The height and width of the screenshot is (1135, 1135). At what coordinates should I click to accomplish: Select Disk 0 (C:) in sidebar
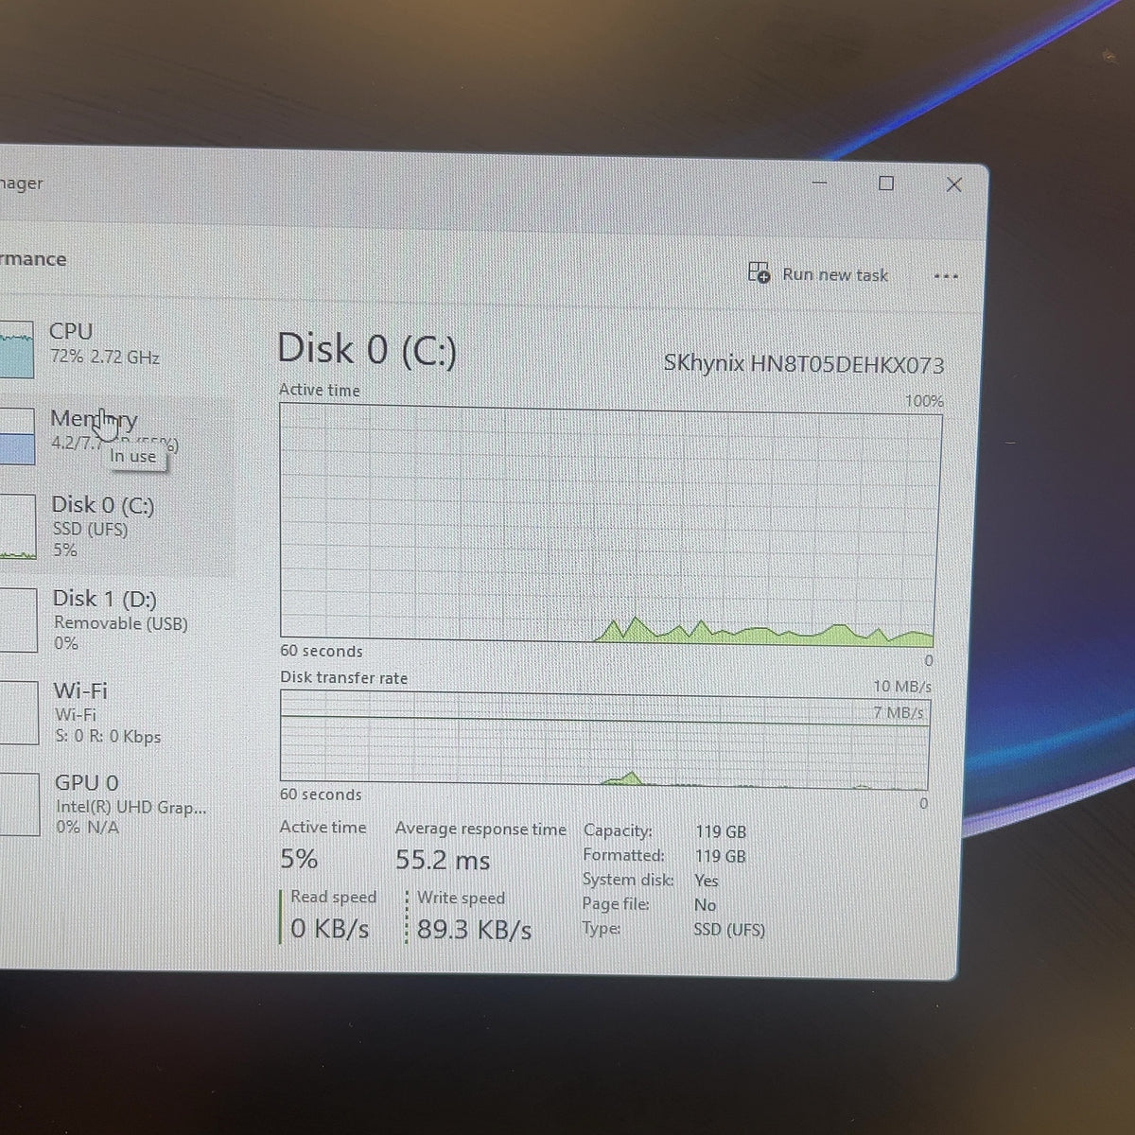113,528
